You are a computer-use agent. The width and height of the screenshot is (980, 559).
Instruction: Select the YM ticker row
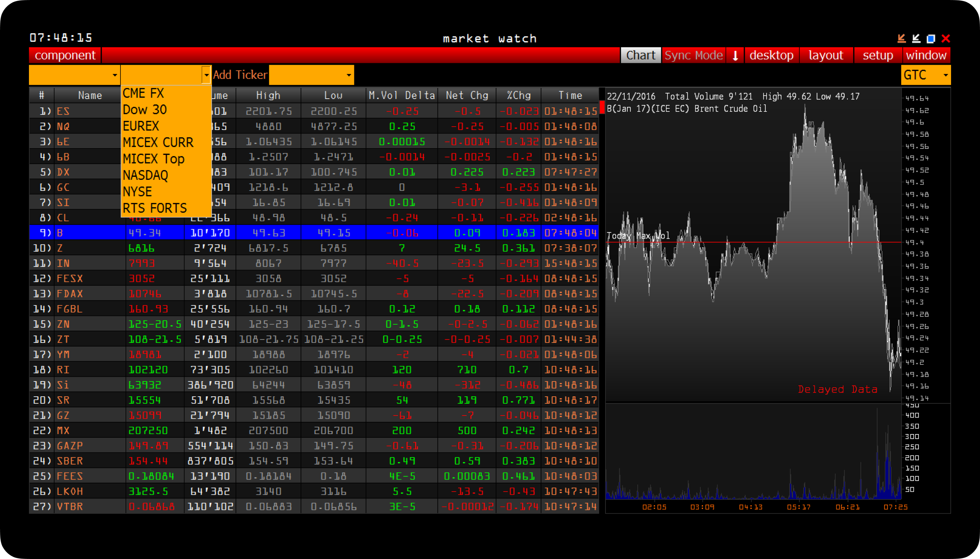click(314, 354)
